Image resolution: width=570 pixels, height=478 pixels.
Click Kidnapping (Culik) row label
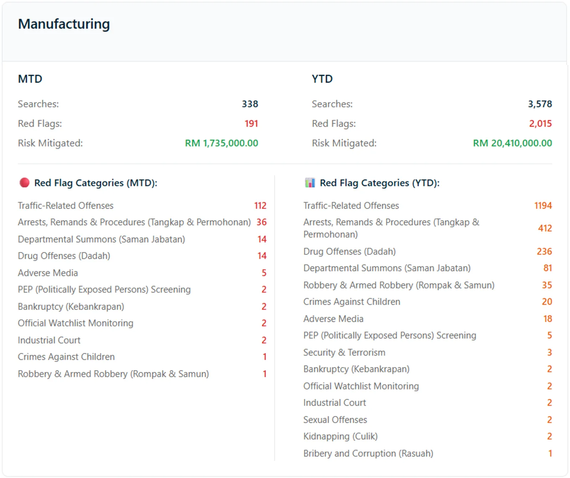341,436
